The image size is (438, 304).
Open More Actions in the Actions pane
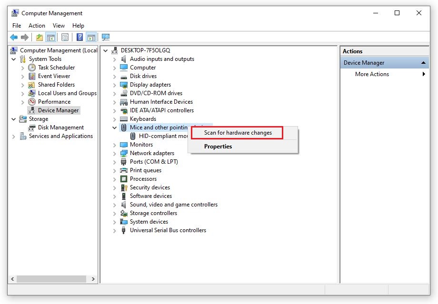(x=372, y=74)
